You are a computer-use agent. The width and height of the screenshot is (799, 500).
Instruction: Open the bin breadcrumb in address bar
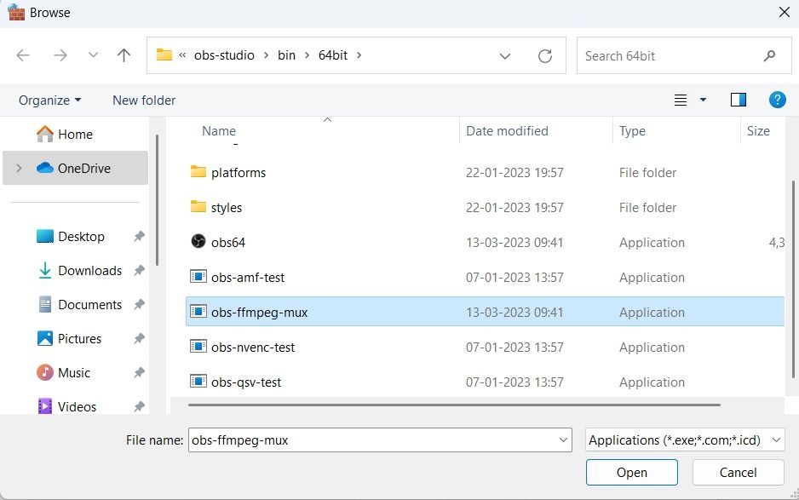(286, 55)
